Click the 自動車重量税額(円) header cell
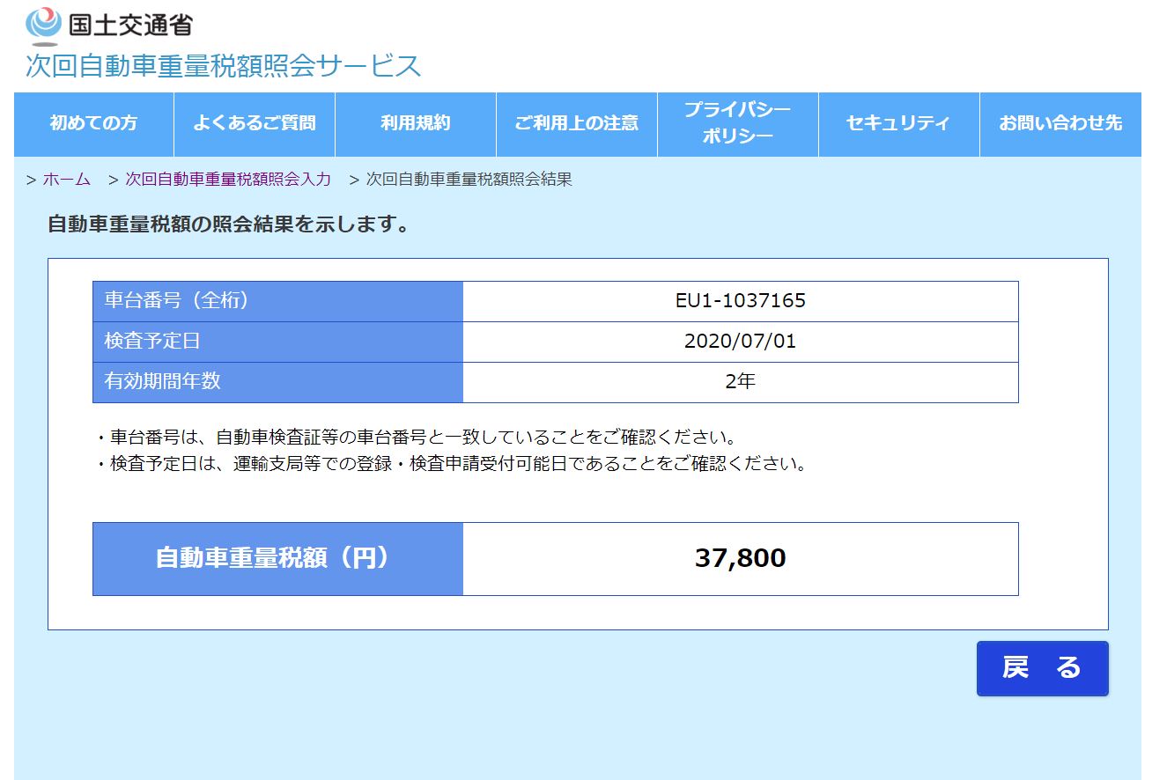Image resolution: width=1152 pixels, height=780 pixels. (277, 558)
